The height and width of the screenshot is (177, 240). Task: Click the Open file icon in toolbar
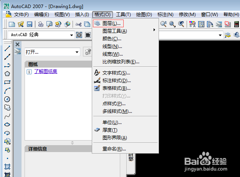[21, 24]
